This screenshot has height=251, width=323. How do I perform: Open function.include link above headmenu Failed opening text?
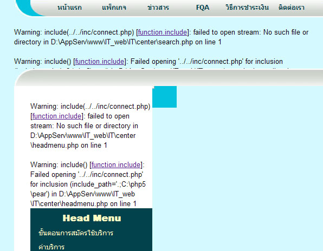[x=116, y=165]
